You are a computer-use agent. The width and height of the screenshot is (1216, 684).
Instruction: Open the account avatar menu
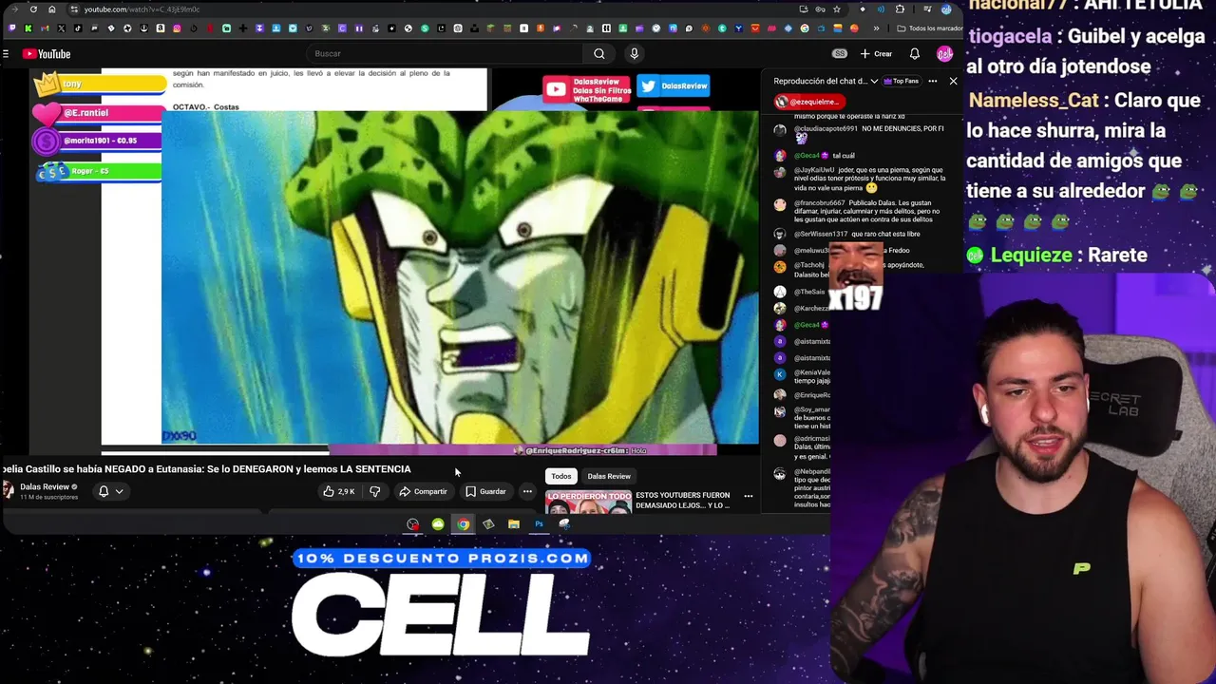point(944,54)
